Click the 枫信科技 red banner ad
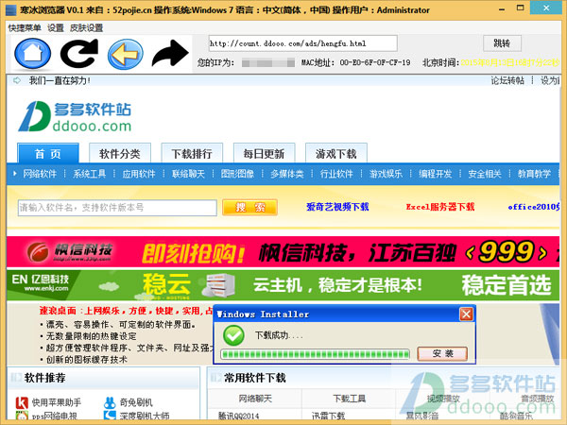 (x=283, y=252)
